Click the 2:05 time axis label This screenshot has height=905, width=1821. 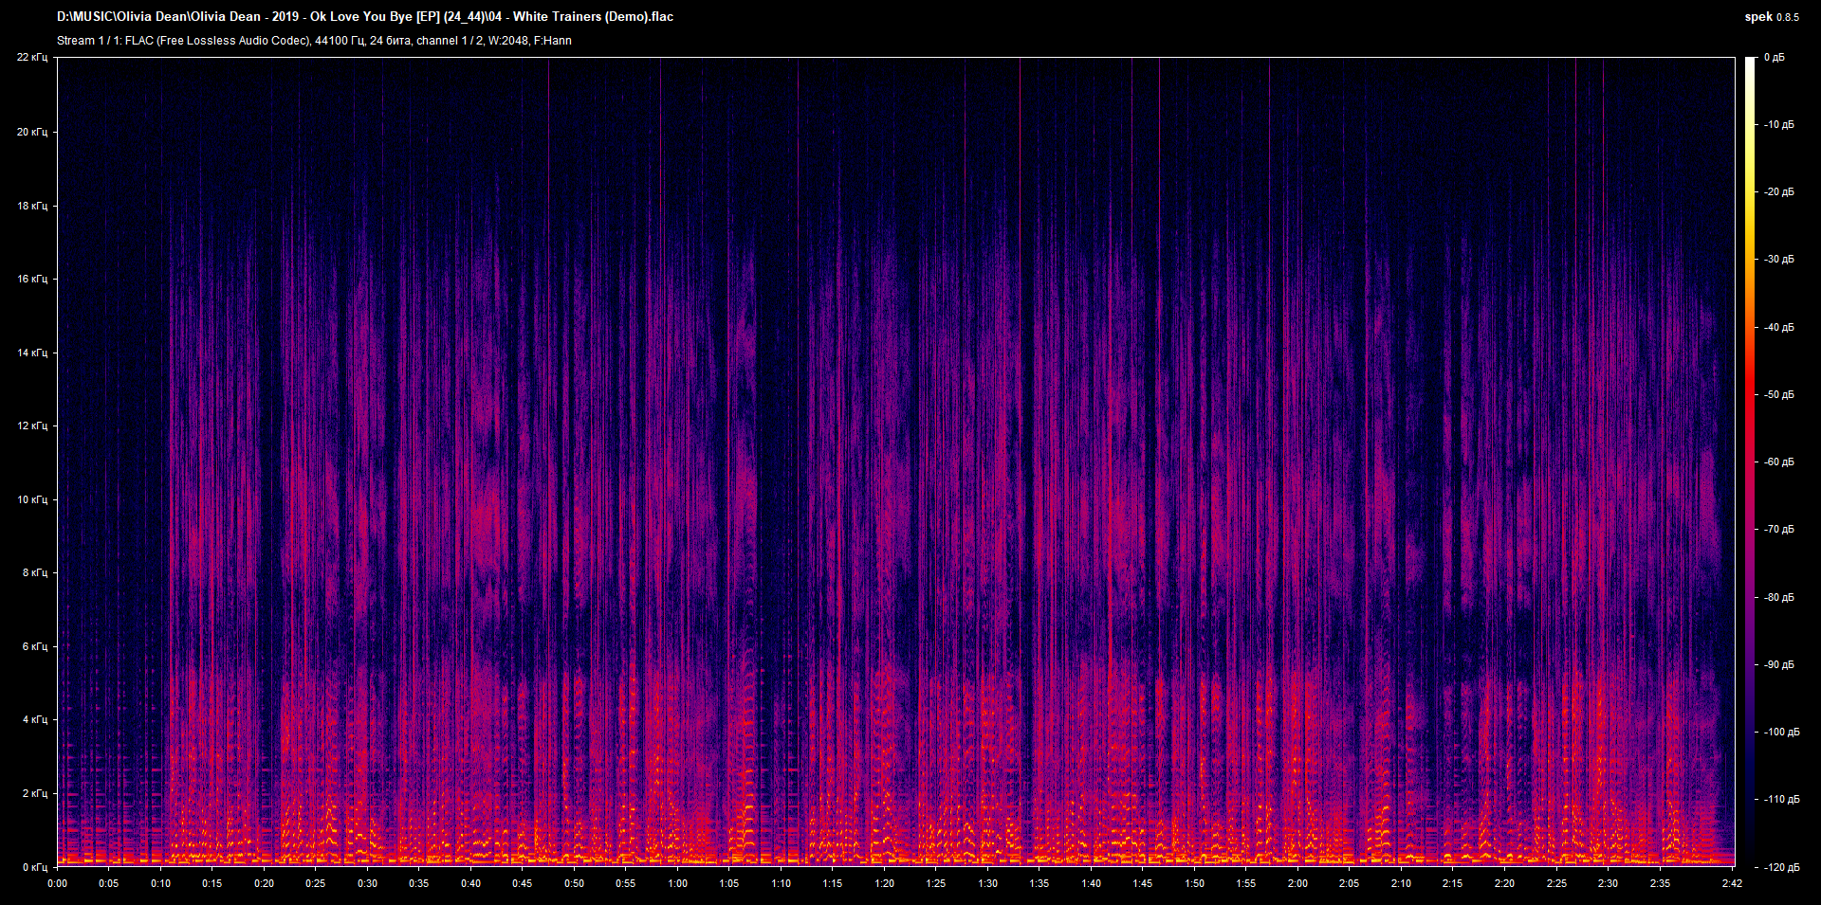(x=1350, y=883)
